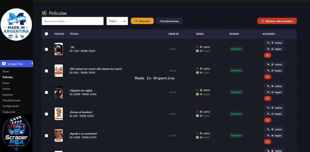Open the ¡Armas al hombro! poster image
Viewport: 310px width, 152px height.
[59, 114]
